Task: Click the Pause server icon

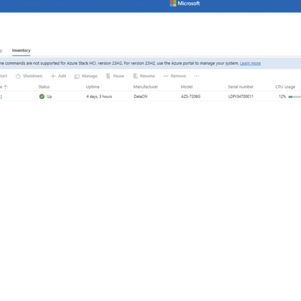Action: 108,76
